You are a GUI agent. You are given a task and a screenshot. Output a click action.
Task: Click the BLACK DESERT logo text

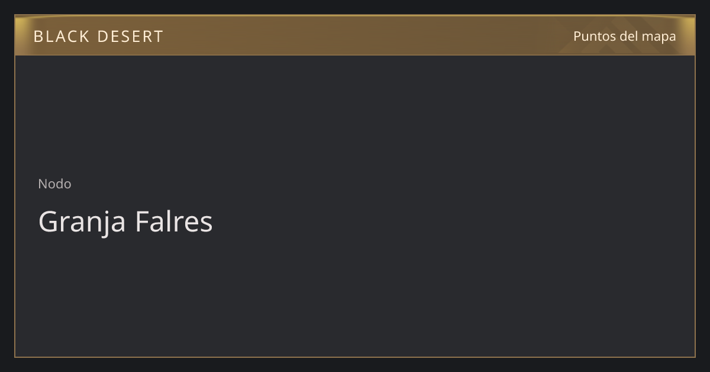pos(98,37)
